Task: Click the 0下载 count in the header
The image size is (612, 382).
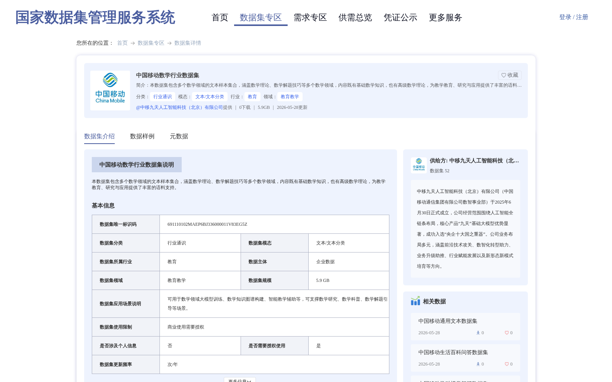Action: (245, 107)
